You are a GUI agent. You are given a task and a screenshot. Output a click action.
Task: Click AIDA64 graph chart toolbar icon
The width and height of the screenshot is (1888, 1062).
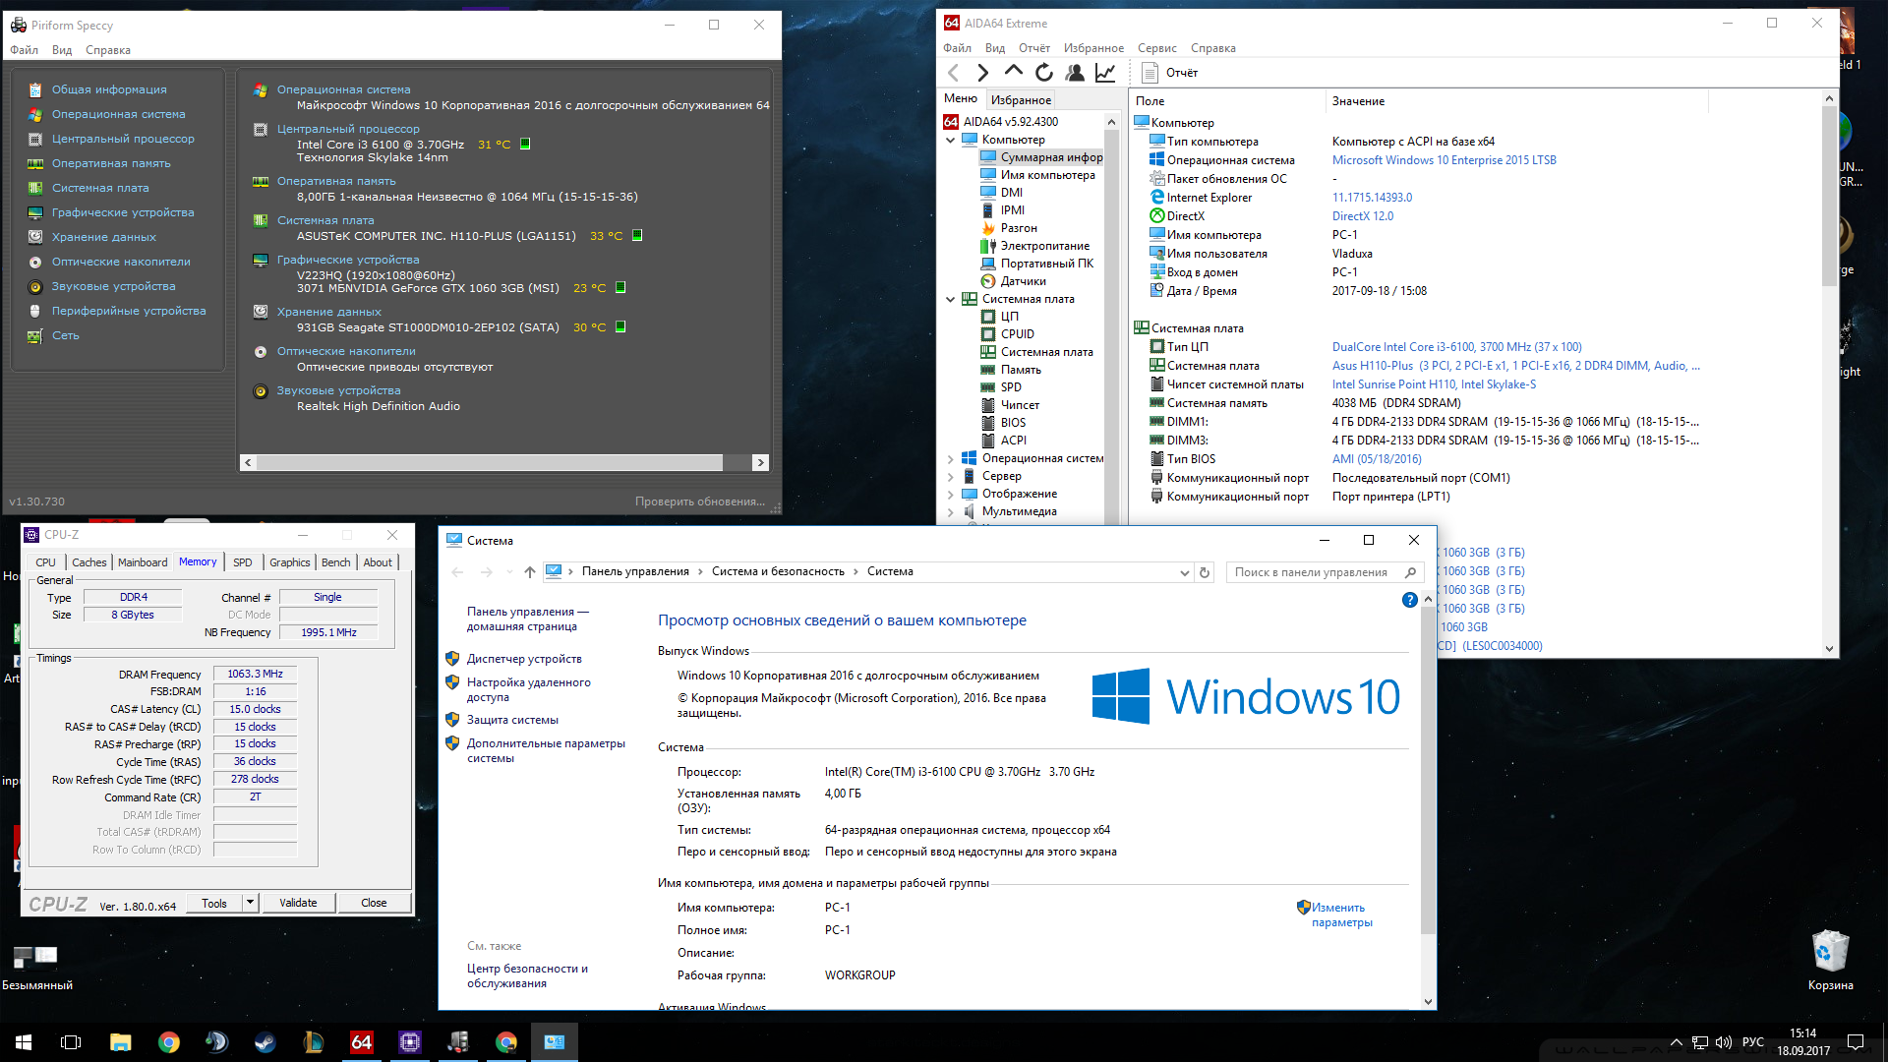[1105, 73]
